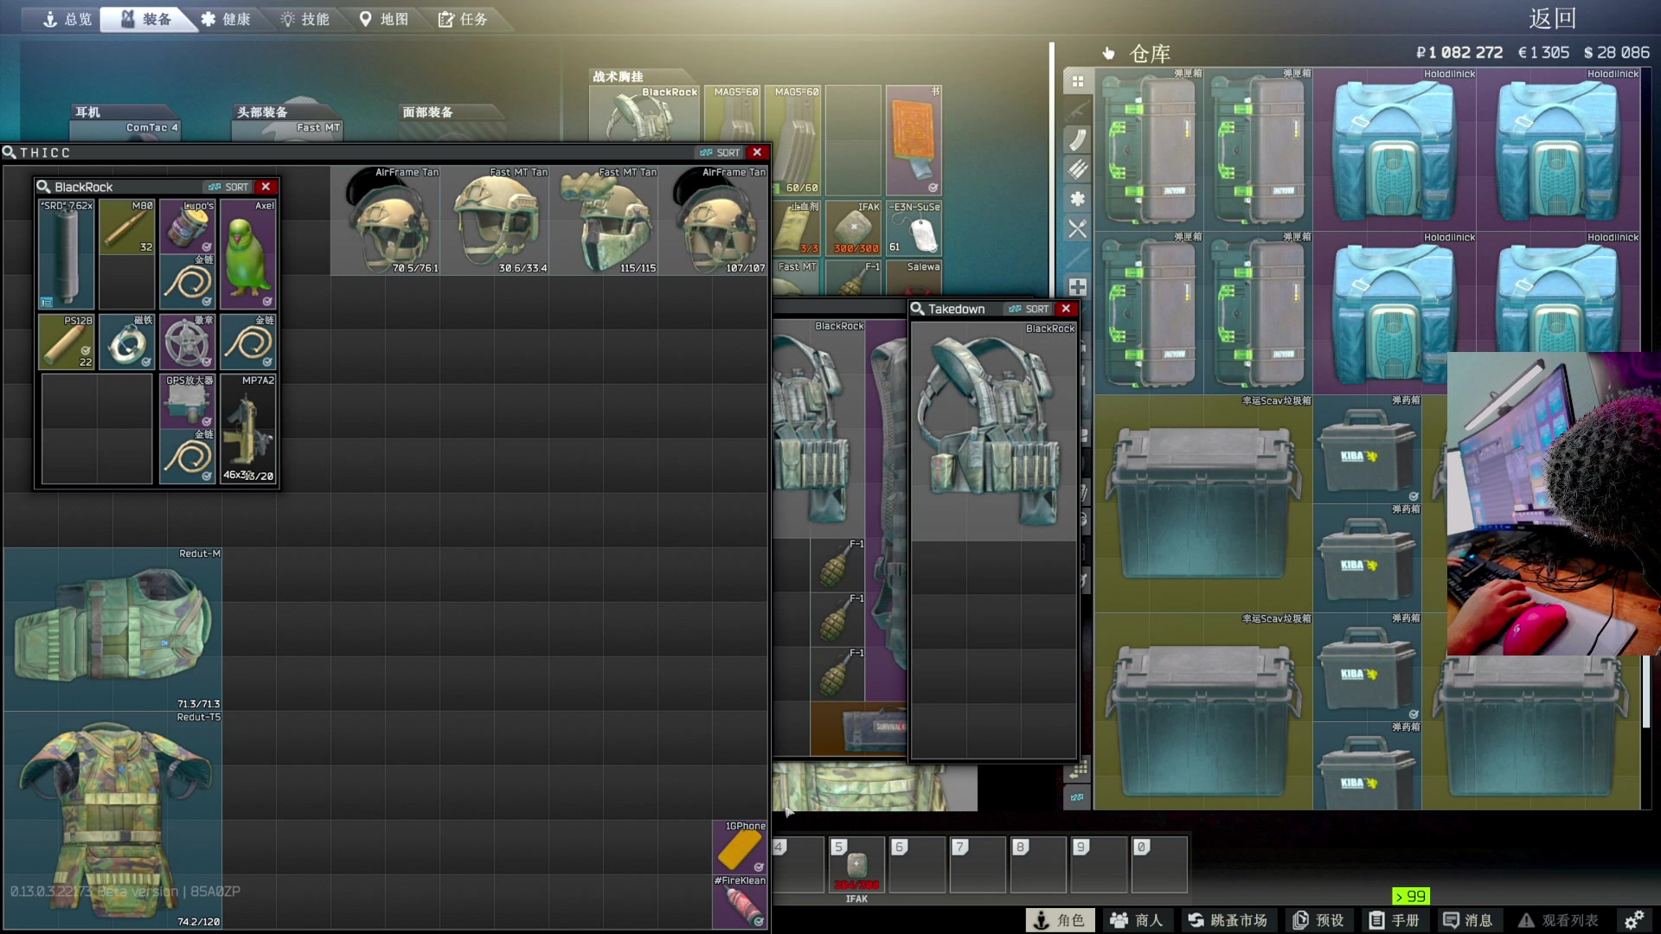Select the 装备 gear tab
This screenshot has height=934, width=1661.
click(147, 19)
